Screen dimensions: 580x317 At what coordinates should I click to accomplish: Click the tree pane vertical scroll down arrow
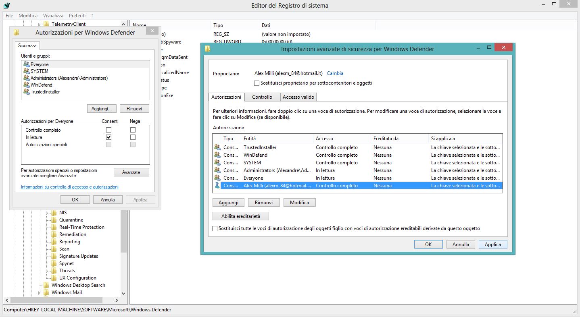coord(123,294)
